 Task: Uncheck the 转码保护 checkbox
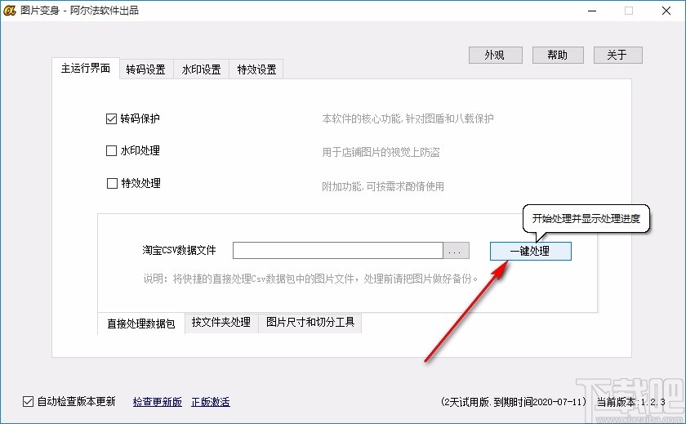pyautogui.click(x=111, y=118)
